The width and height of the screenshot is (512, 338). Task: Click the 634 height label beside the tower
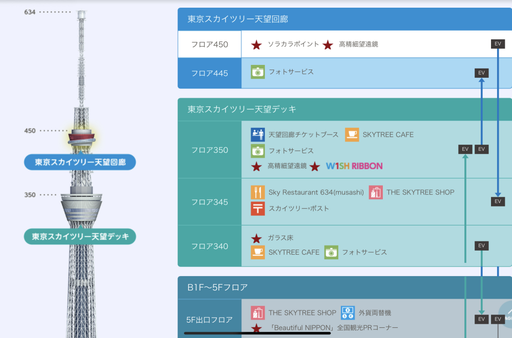30,12
